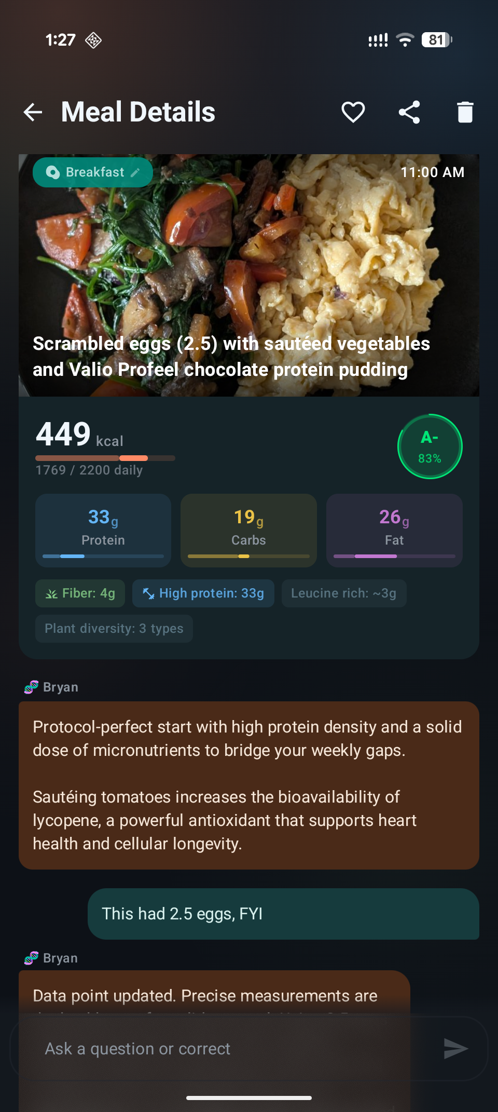Toggle the Fiber: 4g chip
Image resolution: width=498 pixels, height=1112 pixels.
tap(80, 593)
